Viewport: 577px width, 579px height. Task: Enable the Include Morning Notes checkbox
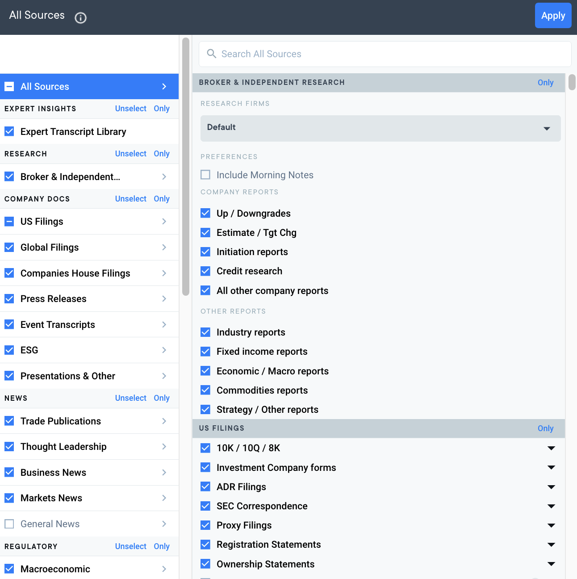click(205, 175)
